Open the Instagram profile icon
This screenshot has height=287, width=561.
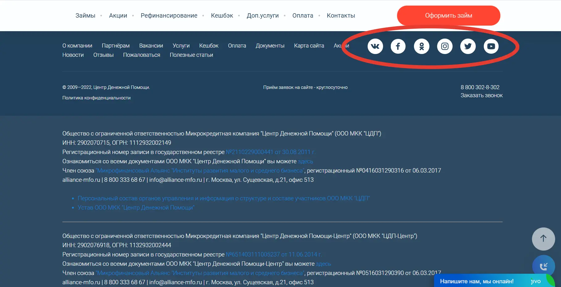click(x=445, y=46)
